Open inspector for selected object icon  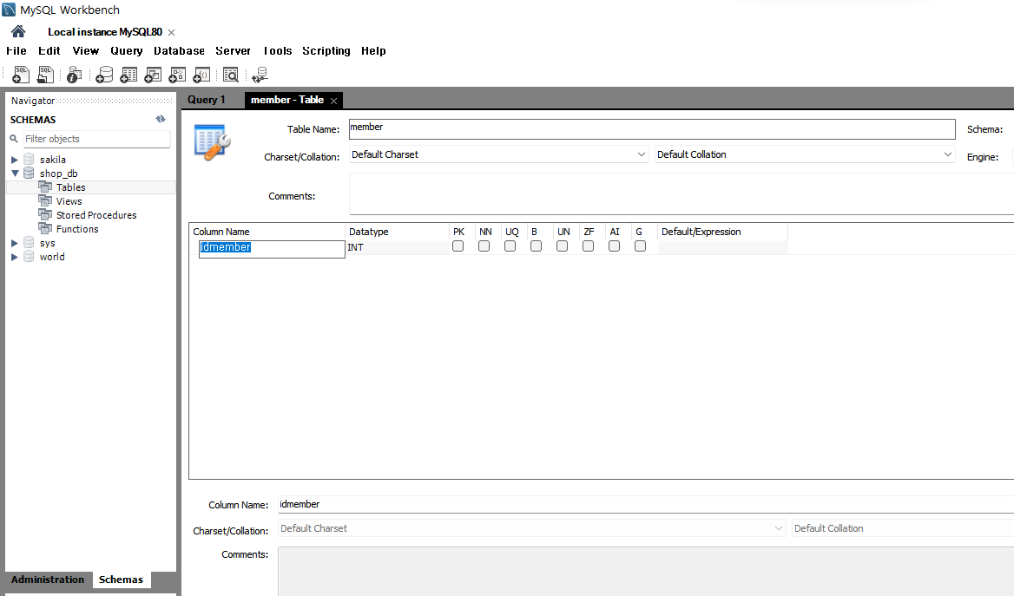pyautogui.click(x=75, y=75)
